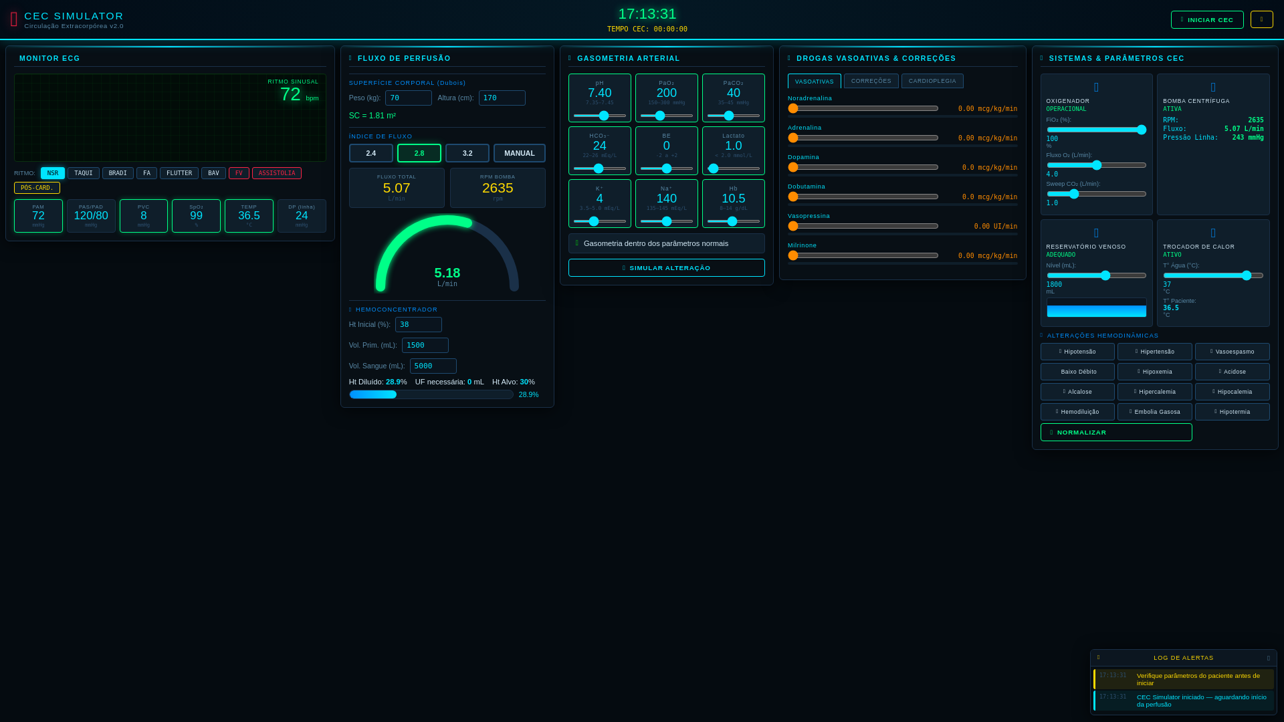Choose flow index 2.4

pyautogui.click(x=371, y=153)
